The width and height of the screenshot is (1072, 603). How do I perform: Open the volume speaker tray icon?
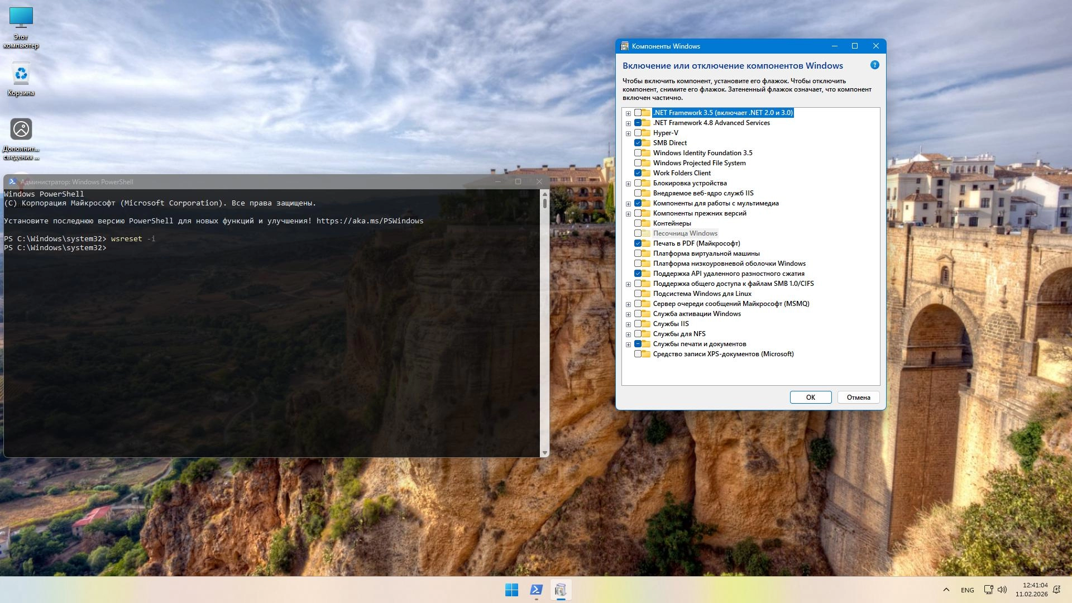[1002, 590]
